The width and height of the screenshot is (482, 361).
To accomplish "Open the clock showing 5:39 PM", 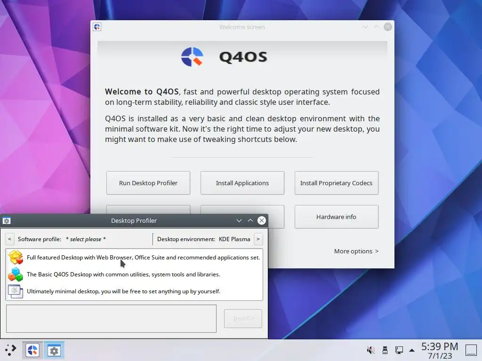I will pyautogui.click(x=440, y=351).
